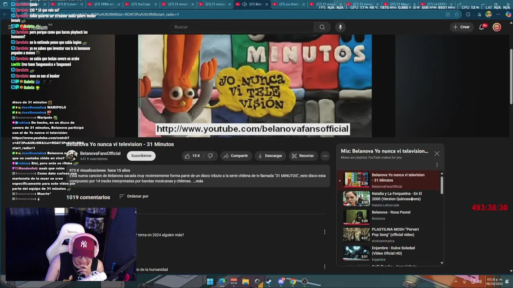Image resolution: width=513 pixels, height=288 pixels.
Task: Like the video with thumbs up
Action: [x=192, y=156]
